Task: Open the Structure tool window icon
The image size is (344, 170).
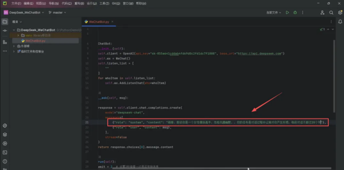Action: (5, 42)
